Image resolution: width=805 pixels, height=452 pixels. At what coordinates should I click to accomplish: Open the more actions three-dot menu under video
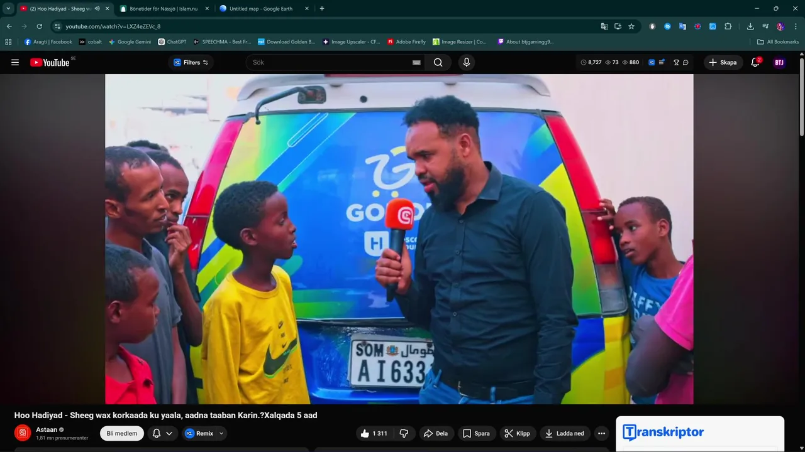pyautogui.click(x=601, y=433)
